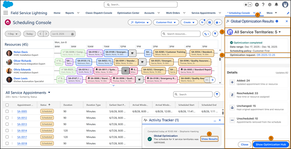The image size is (291, 149).
Task: Check the box for SA-0005
Action: (x=7, y=111)
